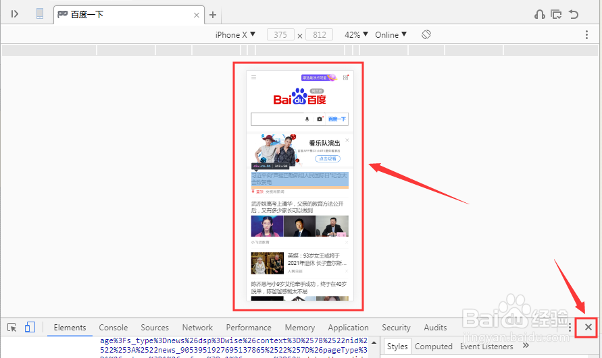This screenshot has height=358, width=602.
Task: Switch to the Application tab
Action: click(x=348, y=328)
